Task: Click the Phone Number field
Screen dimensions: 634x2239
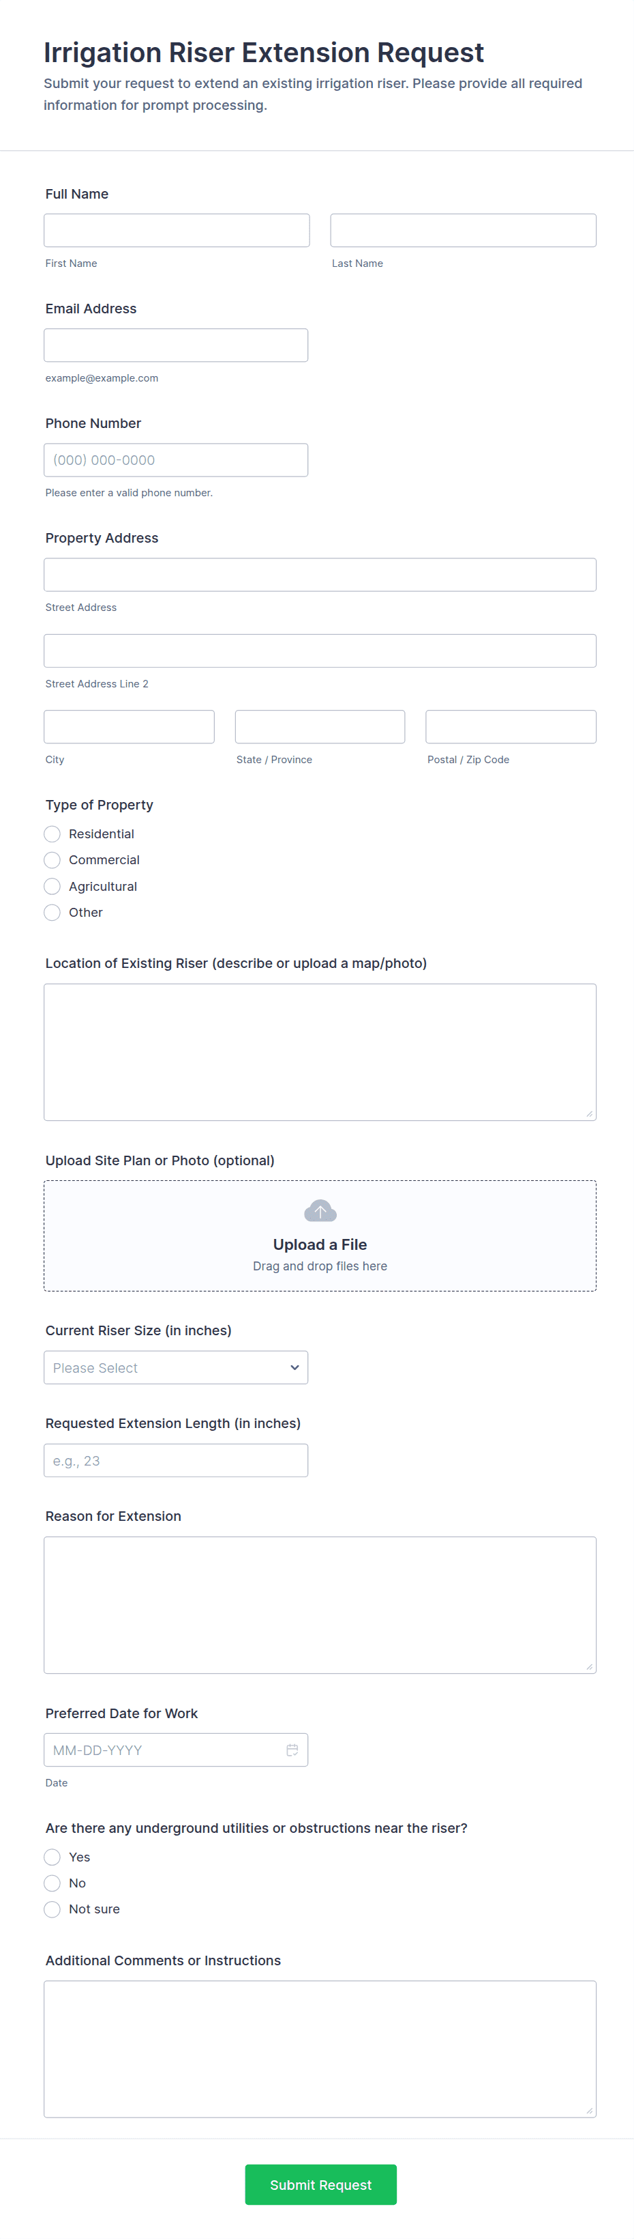Action: (x=175, y=460)
